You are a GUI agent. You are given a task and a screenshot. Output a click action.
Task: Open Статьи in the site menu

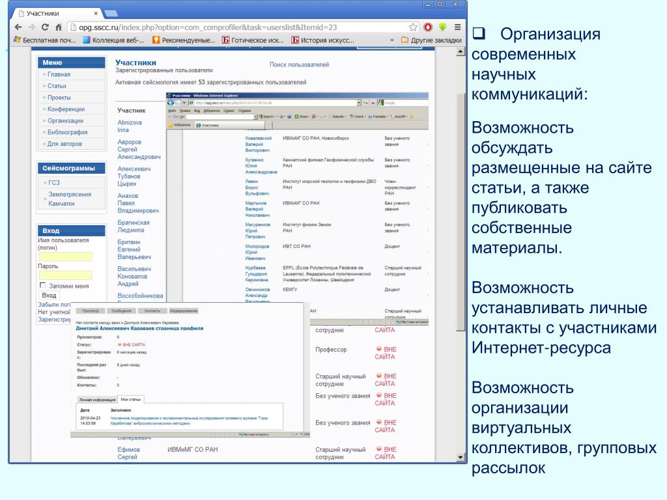click(x=57, y=86)
